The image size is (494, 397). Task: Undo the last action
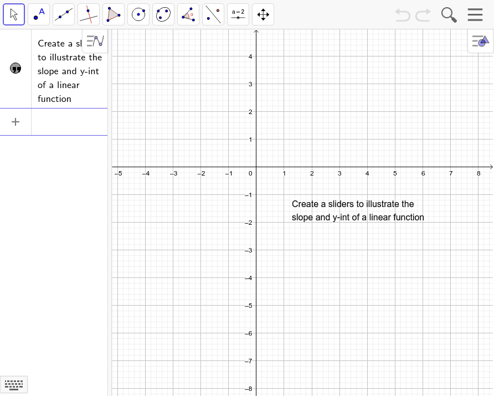click(x=403, y=15)
